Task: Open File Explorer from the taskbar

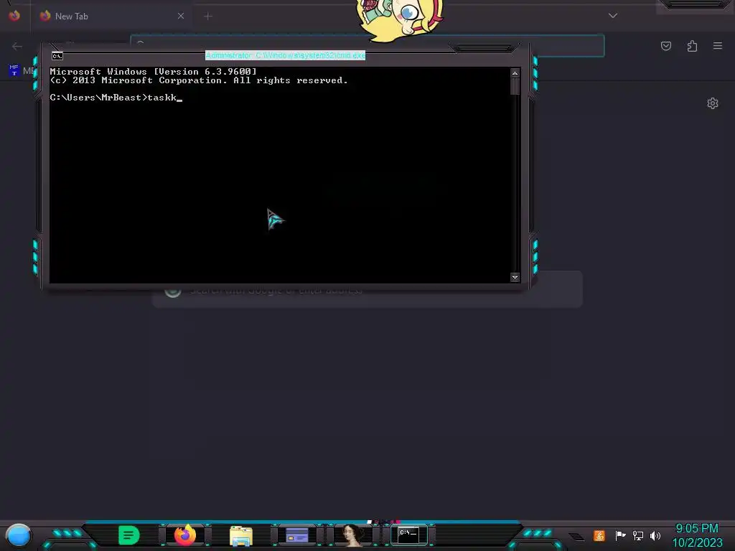Action: (241, 536)
